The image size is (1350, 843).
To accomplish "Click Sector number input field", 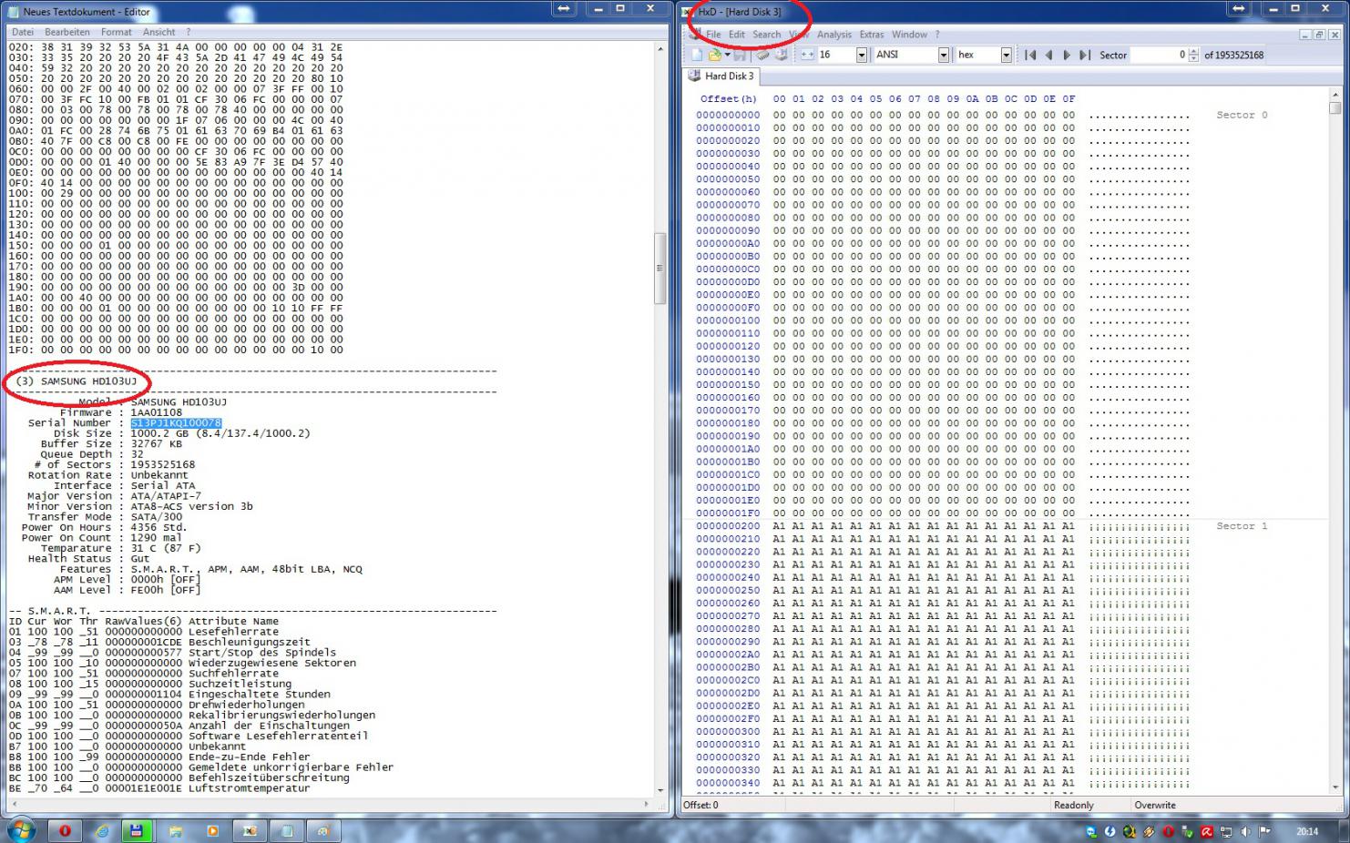I will pyautogui.click(x=1161, y=55).
